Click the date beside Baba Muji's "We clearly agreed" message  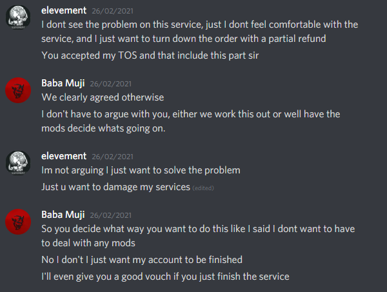tap(111, 84)
